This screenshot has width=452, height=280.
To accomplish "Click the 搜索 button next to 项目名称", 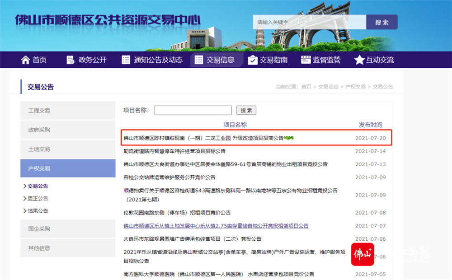I will click(x=246, y=110).
